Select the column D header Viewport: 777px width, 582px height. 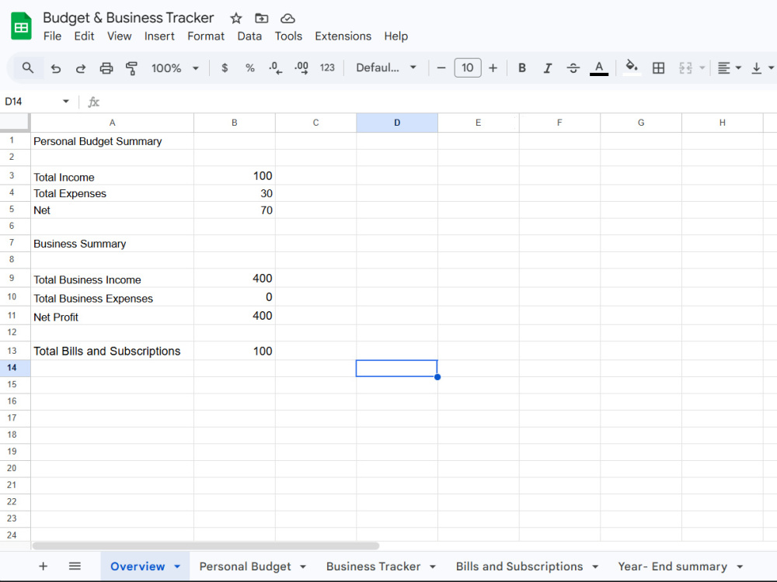(x=397, y=123)
